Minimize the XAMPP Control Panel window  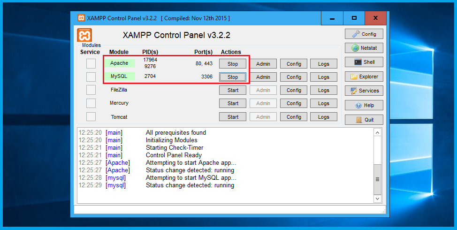coord(332,18)
